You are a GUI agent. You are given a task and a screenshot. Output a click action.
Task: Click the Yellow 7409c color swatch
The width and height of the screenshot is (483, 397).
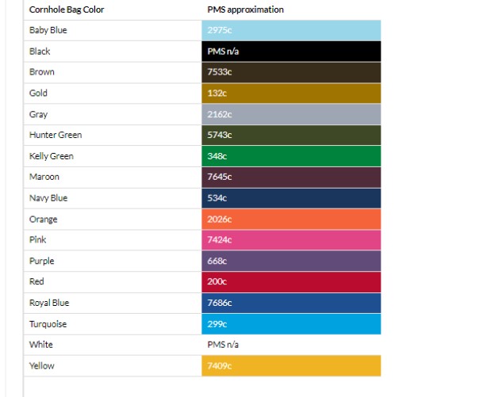[x=291, y=366]
